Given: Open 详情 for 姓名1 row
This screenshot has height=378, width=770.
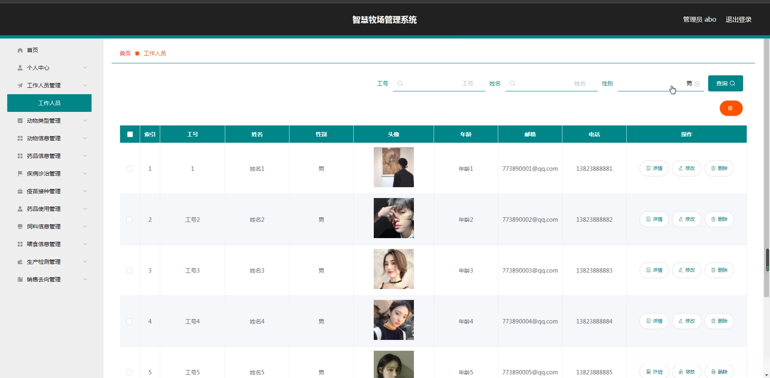Looking at the screenshot, I should pos(654,168).
